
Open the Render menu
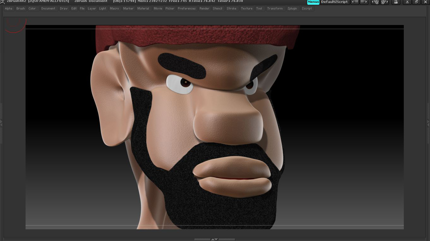tap(204, 9)
